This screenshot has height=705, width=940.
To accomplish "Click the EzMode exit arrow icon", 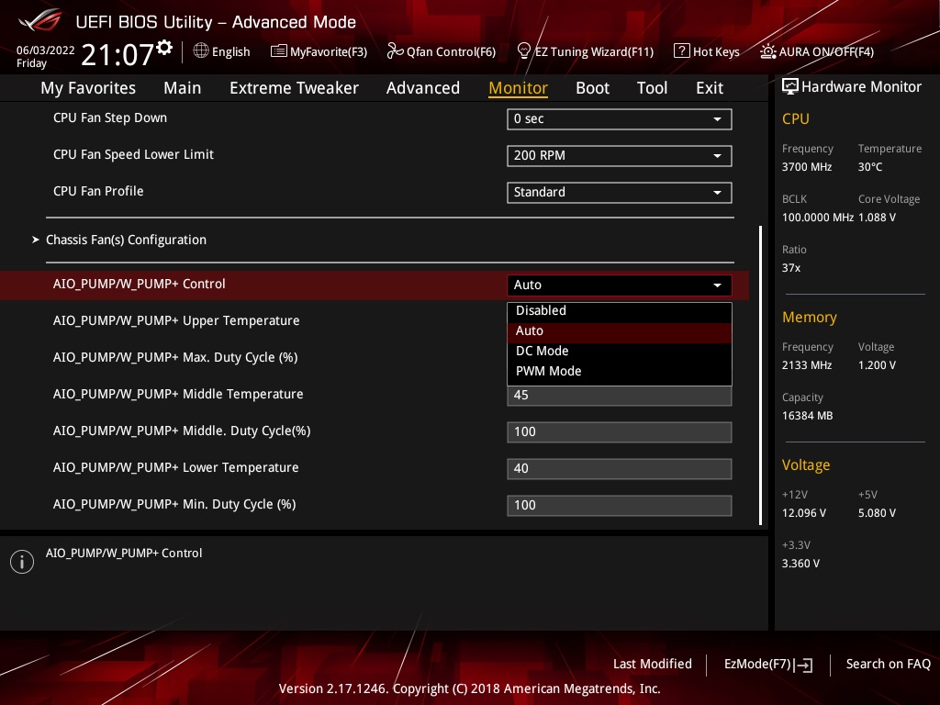I will [804, 665].
